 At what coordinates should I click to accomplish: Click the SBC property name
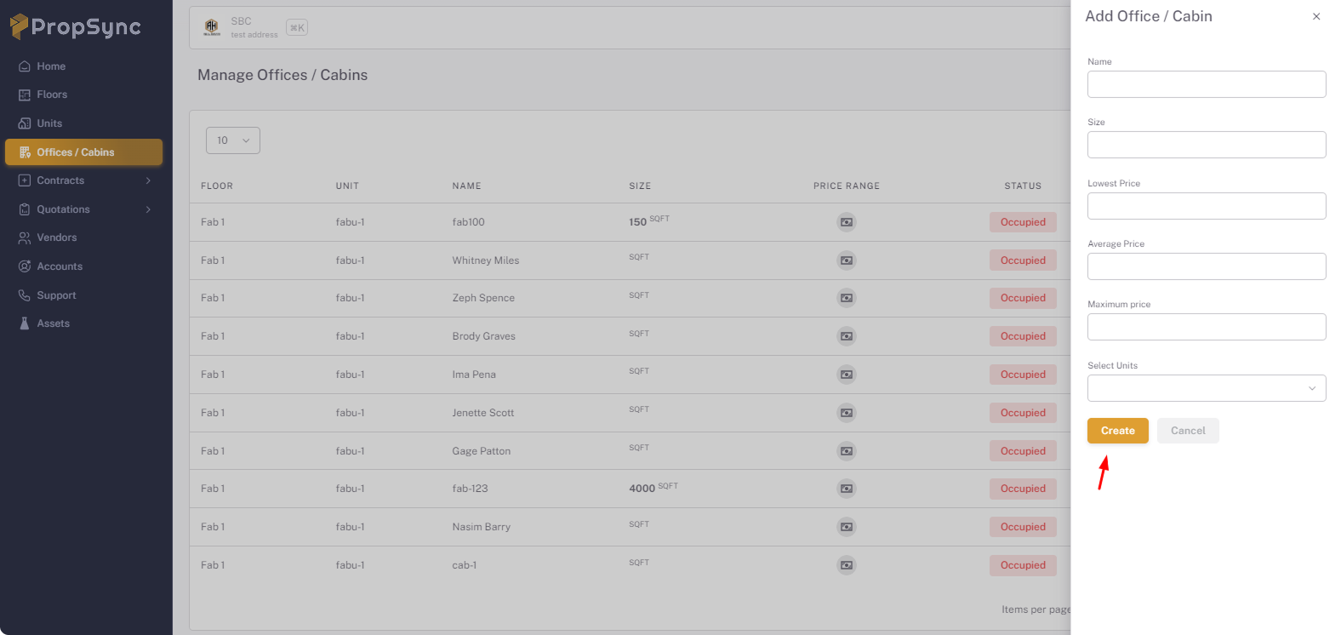(x=242, y=21)
